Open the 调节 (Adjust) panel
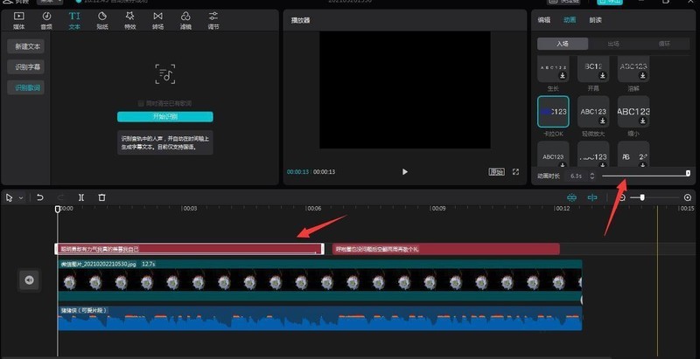Image resolution: width=700 pixels, height=359 pixels. click(213, 20)
